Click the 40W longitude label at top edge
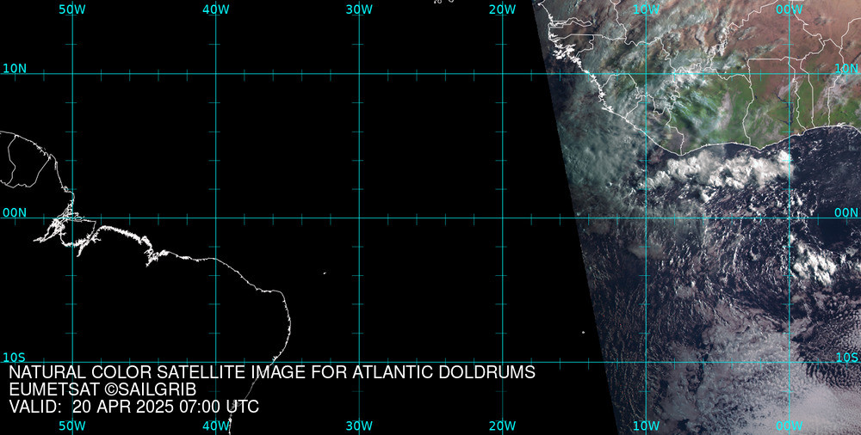 216,9
